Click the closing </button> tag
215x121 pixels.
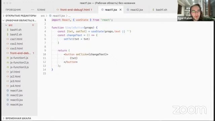[71, 62]
